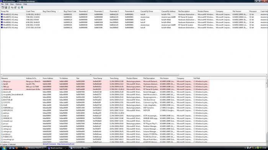Screen dimensions: 268x150
Task: Expand hidden system tray icons arrow
Action: (x=245, y=148)
